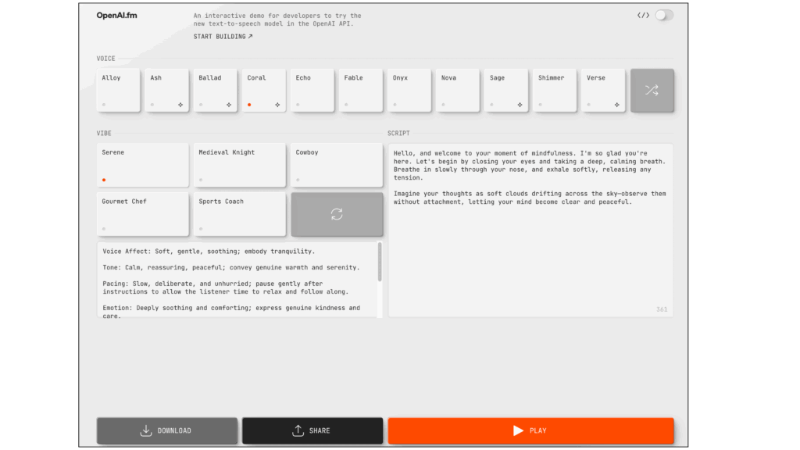800x450 pixels.
Task: Select the Cowboy vibe
Action: pos(336,164)
